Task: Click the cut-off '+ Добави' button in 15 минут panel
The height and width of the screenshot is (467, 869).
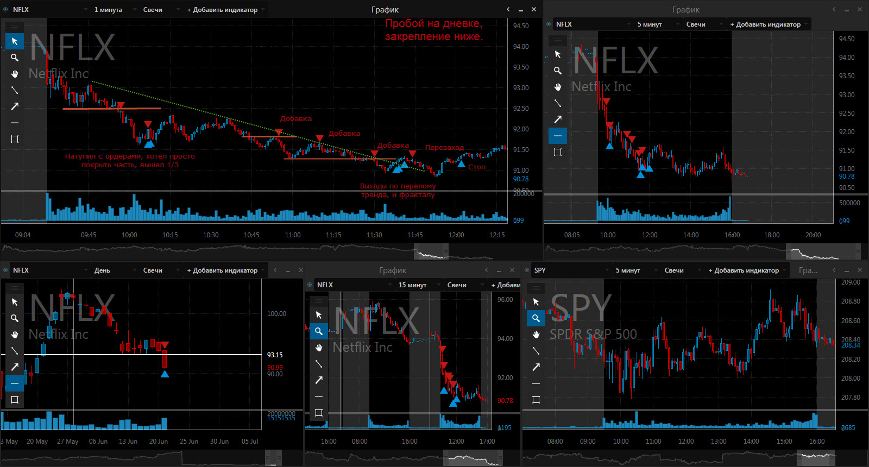Action: click(505, 285)
